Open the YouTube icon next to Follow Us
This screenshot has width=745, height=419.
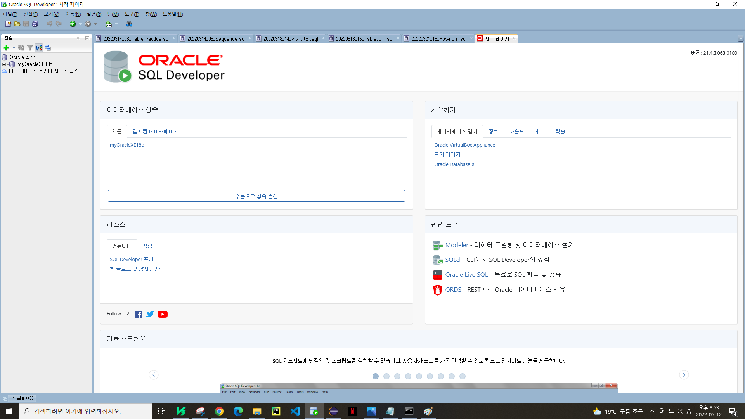(x=163, y=314)
